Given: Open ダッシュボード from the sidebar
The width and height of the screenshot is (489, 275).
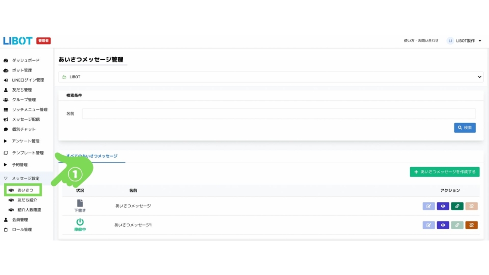Looking at the screenshot, I should pyautogui.click(x=25, y=61).
